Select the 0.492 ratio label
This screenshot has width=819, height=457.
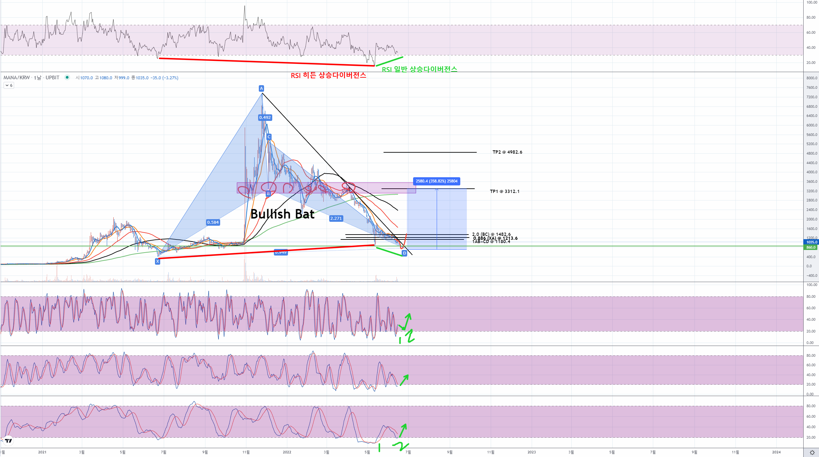(x=265, y=117)
